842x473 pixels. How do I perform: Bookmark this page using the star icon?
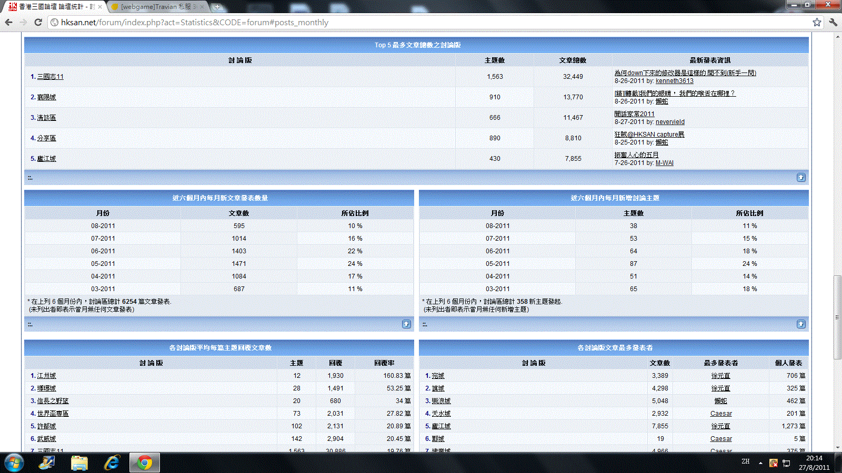(816, 22)
